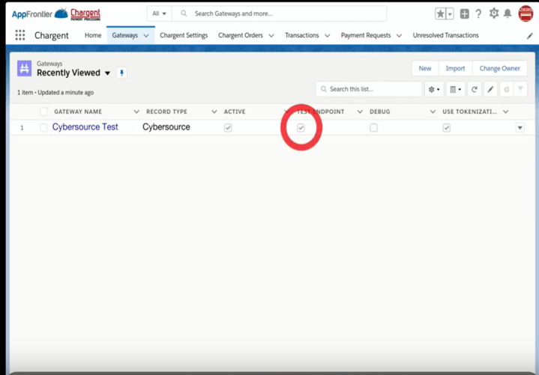
Task: Open the Chargent Orders tab
Action: click(241, 35)
